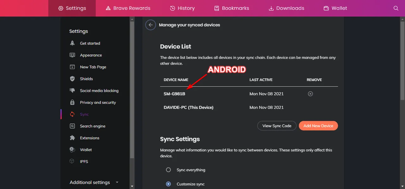Screen dimensions: 405x189
Task: Open Search engine settings label
Action: [x=93, y=126]
